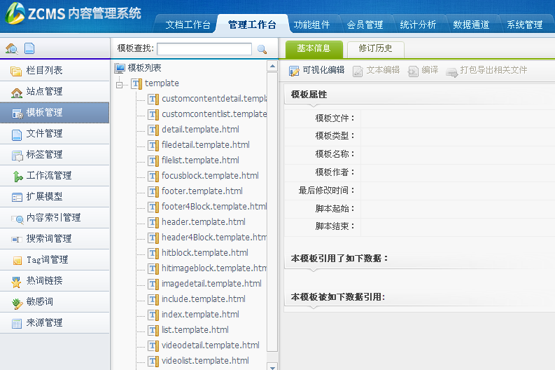Open 工作流管理 in the left sidebar
This screenshot has width=555, height=370.
pos(48,176)
